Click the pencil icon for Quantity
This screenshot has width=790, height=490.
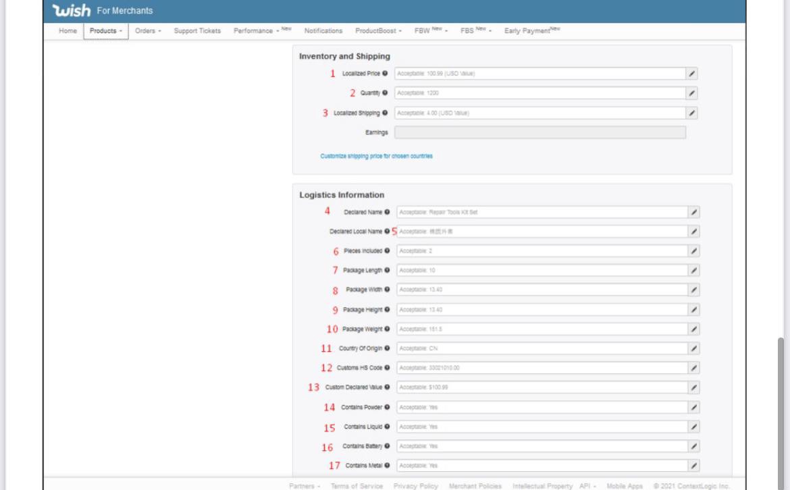691,93
